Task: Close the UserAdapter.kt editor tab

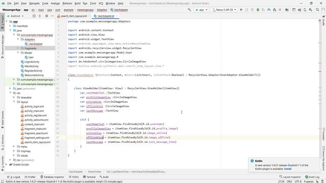Action: pyautogui.click(x=117, y=16)
